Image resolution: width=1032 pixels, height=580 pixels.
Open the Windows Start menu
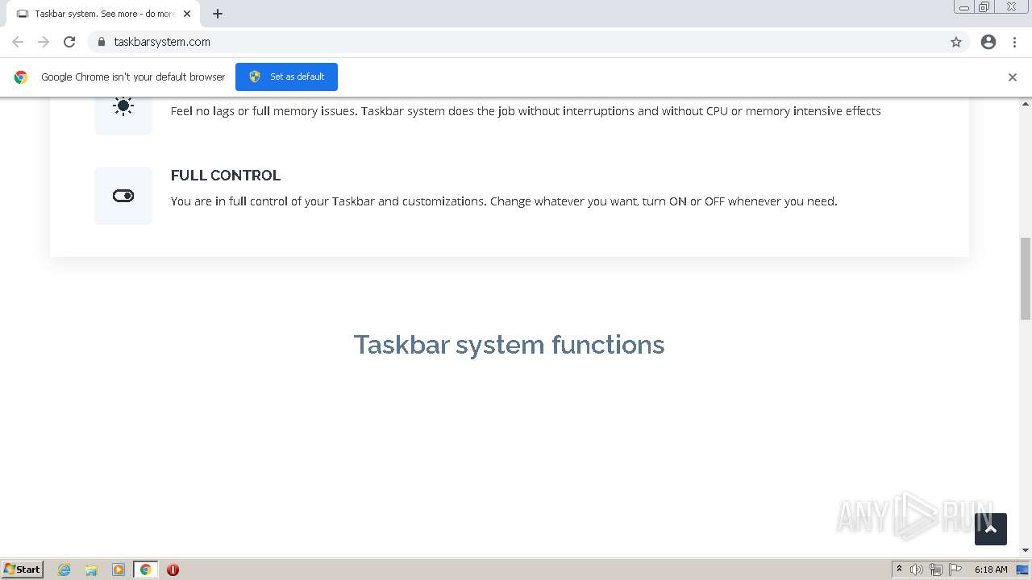point(23,570)
